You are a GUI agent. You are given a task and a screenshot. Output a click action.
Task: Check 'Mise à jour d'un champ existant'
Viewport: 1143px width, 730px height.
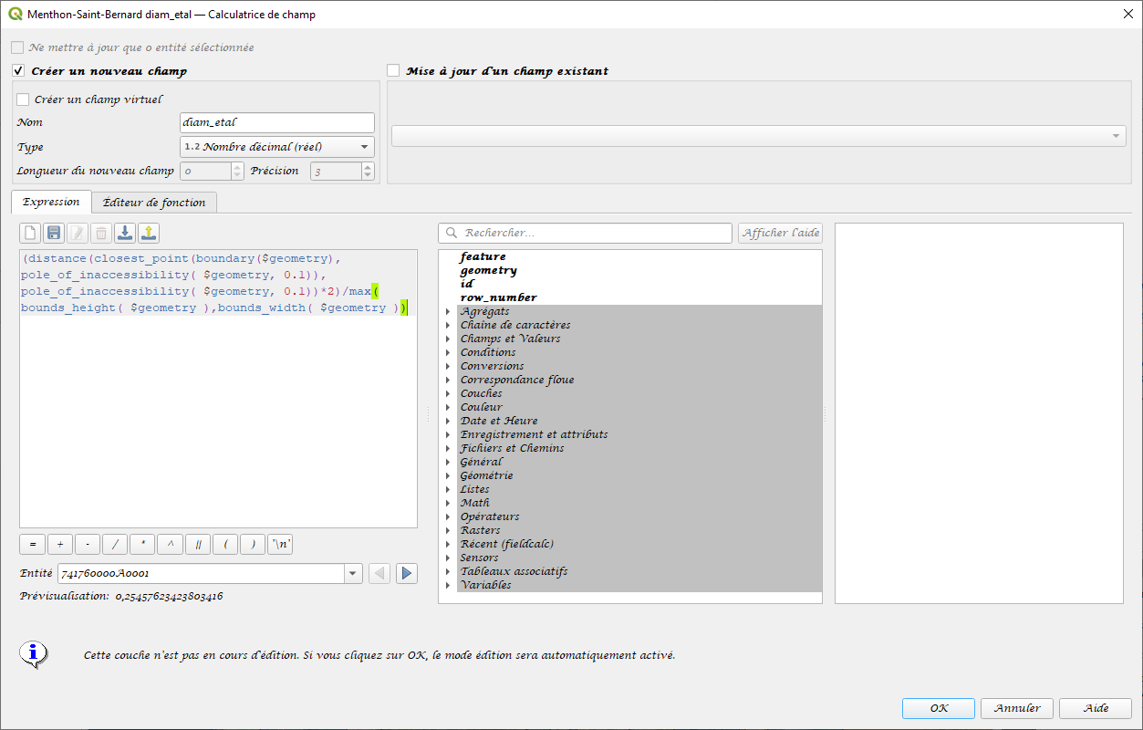coord(393,71)
